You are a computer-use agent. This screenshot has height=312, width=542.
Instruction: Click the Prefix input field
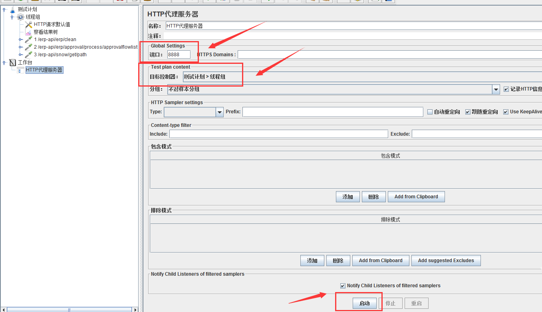point(333,112)
